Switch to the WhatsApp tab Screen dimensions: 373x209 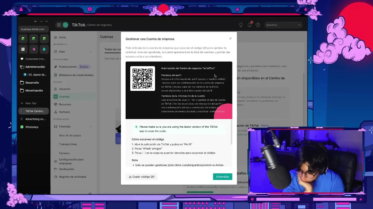coord(33,127)
